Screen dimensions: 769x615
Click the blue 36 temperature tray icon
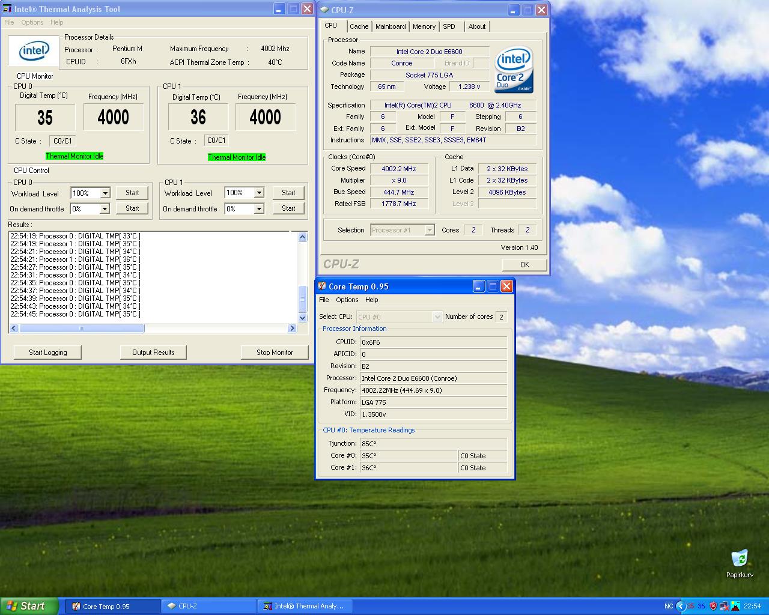click(701, 606)
